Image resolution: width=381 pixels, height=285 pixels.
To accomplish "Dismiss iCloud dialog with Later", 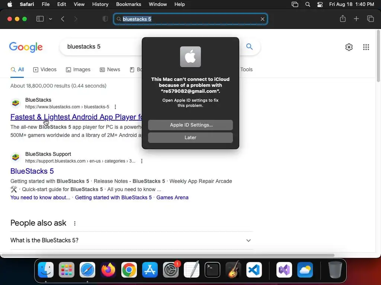I will coord(190,137).
